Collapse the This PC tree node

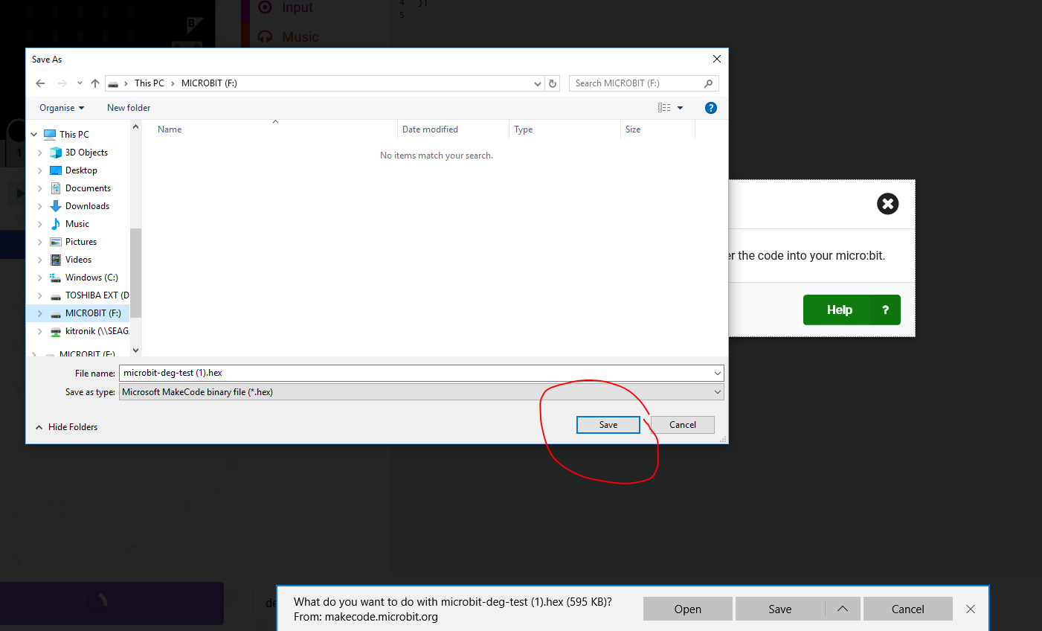click(33, 134)
